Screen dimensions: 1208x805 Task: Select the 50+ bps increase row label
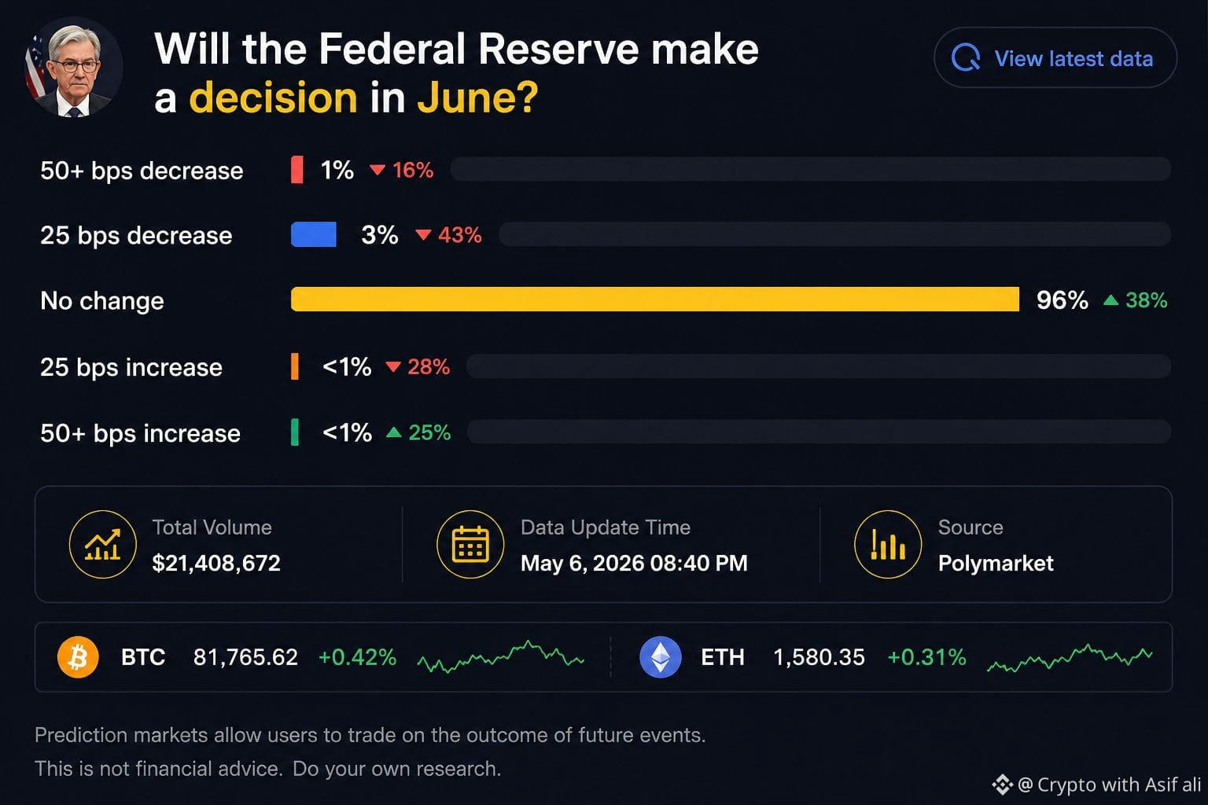point(140,433)
